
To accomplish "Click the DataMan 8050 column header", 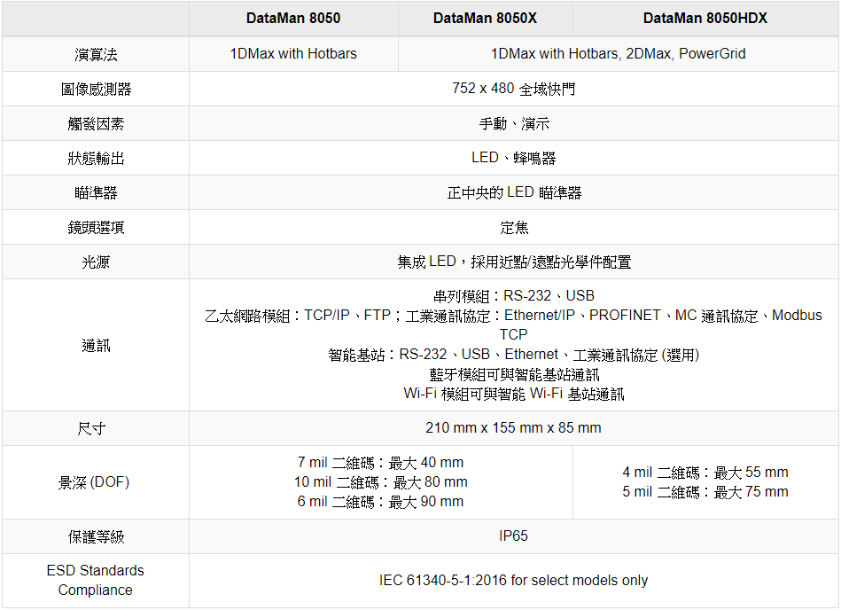I will pyautogui.click(x=292, y=19).
